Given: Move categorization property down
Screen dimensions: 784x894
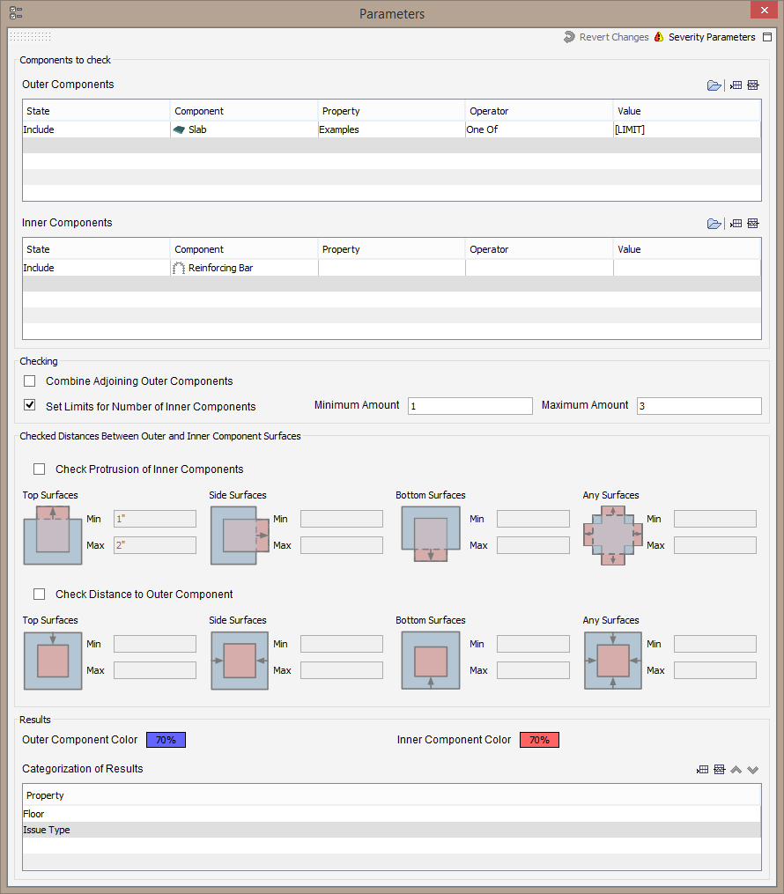Looking at the screenshot, I should coord(752,770).
